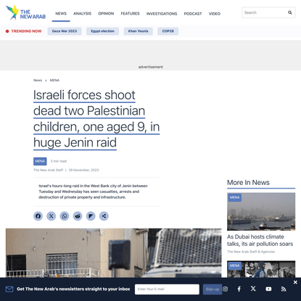Open 'As Dubai hosts climate talks' headline
The width and height of the screenshot is (301, 301).
(x=260, y=240)
